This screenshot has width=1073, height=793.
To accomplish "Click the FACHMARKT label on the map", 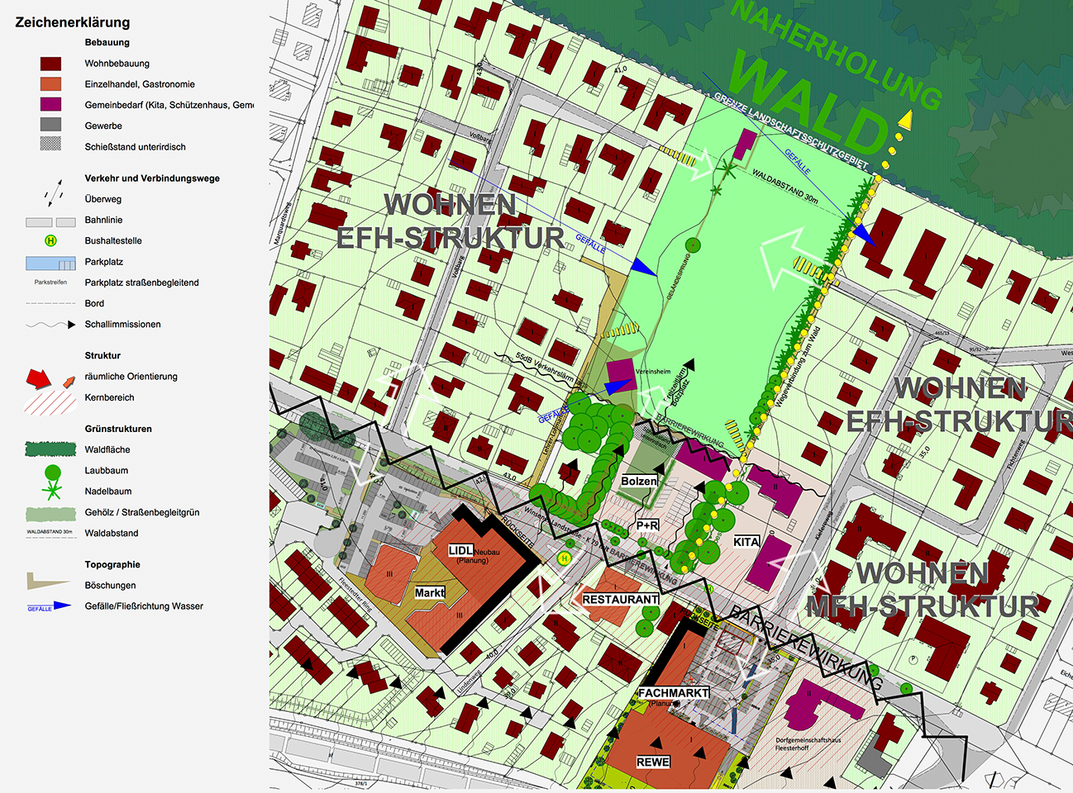I will coord(673,693).
